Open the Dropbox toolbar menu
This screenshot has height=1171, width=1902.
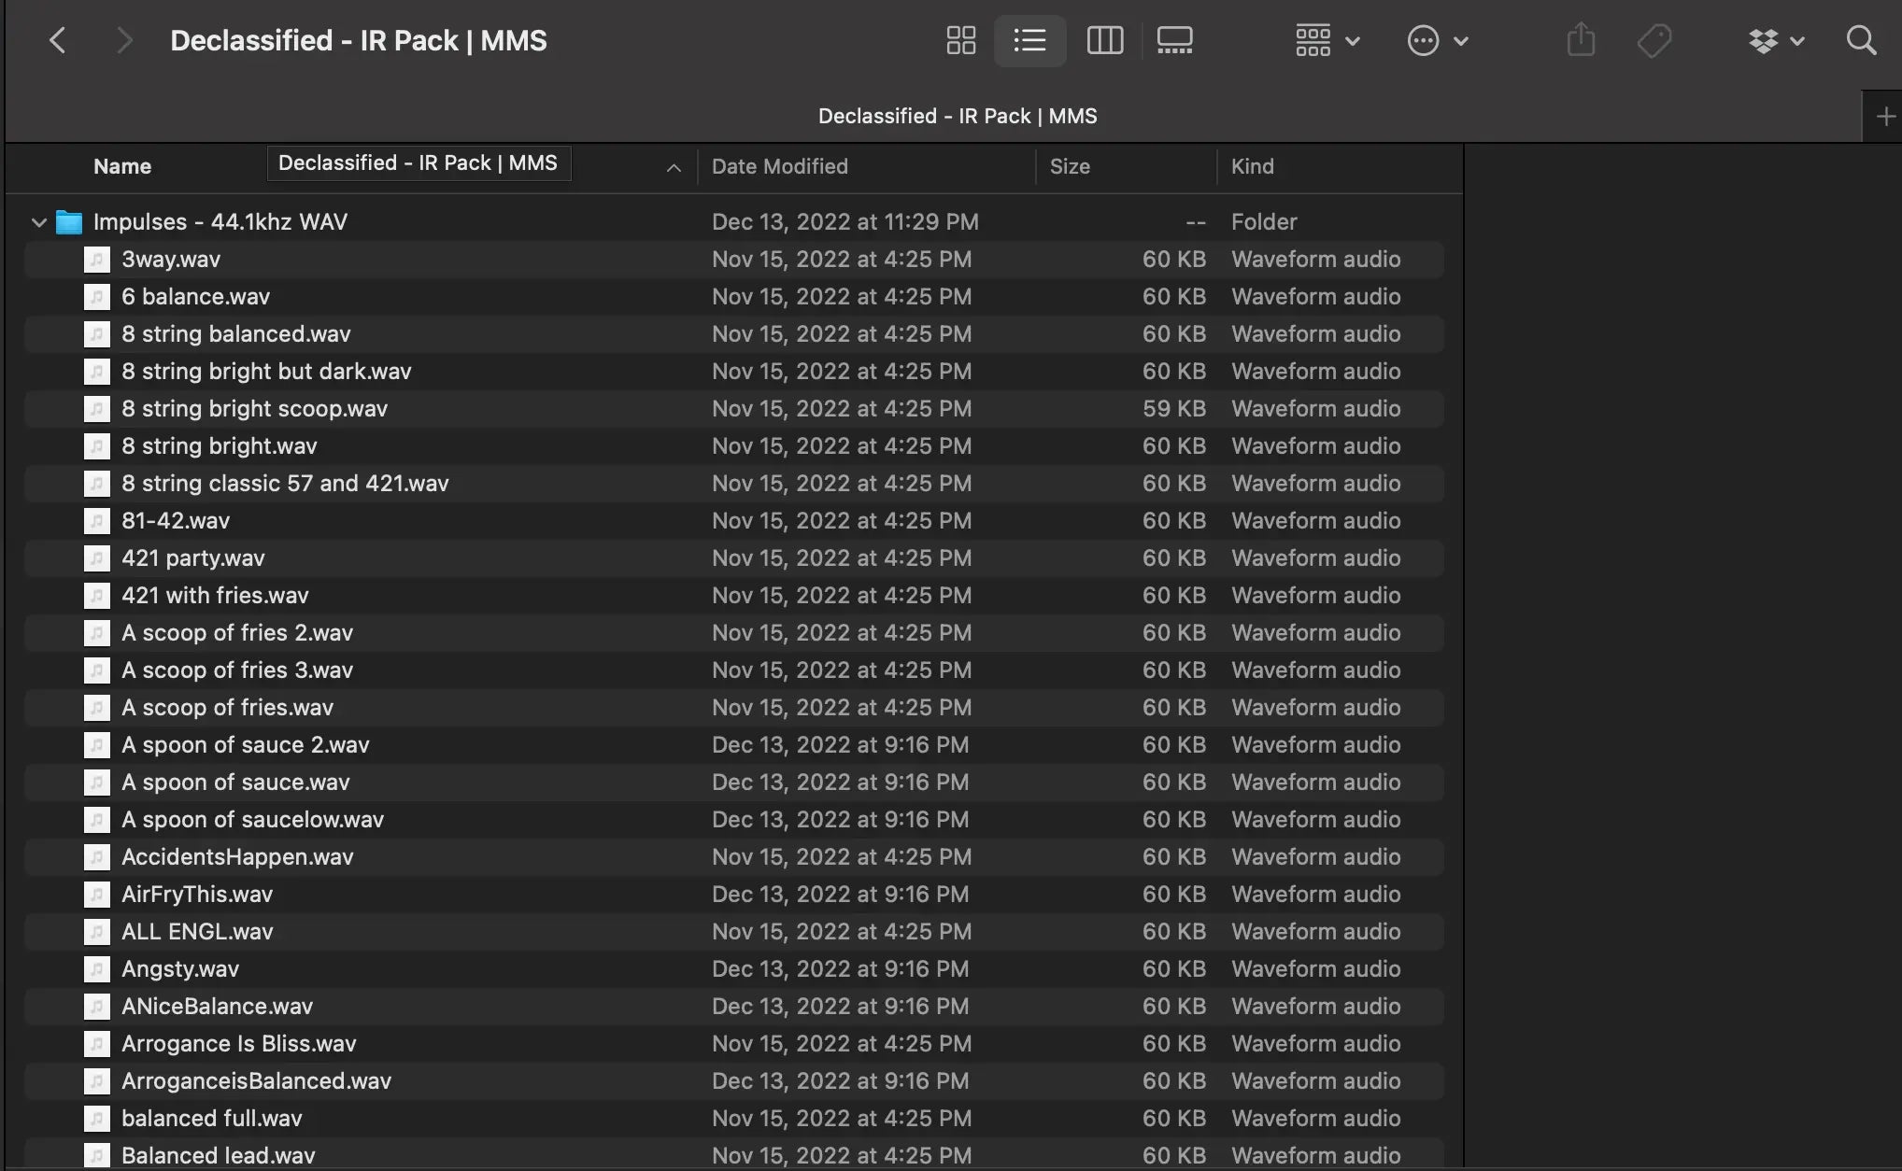click(1775, 40)
